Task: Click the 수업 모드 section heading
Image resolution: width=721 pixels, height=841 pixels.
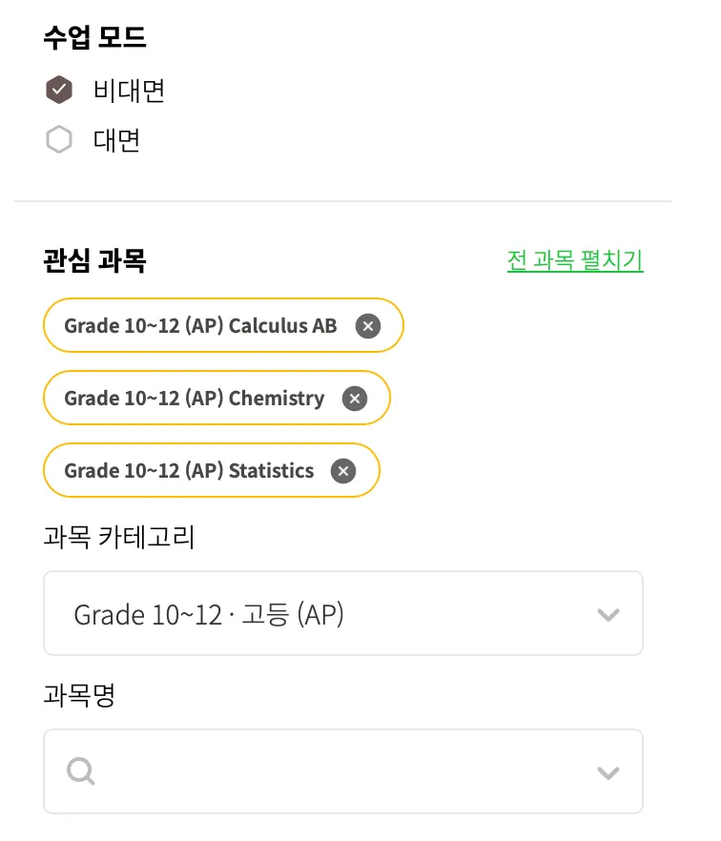Action: [x=94, y=38]
